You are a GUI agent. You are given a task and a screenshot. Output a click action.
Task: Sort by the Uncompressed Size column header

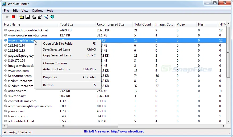114,24
